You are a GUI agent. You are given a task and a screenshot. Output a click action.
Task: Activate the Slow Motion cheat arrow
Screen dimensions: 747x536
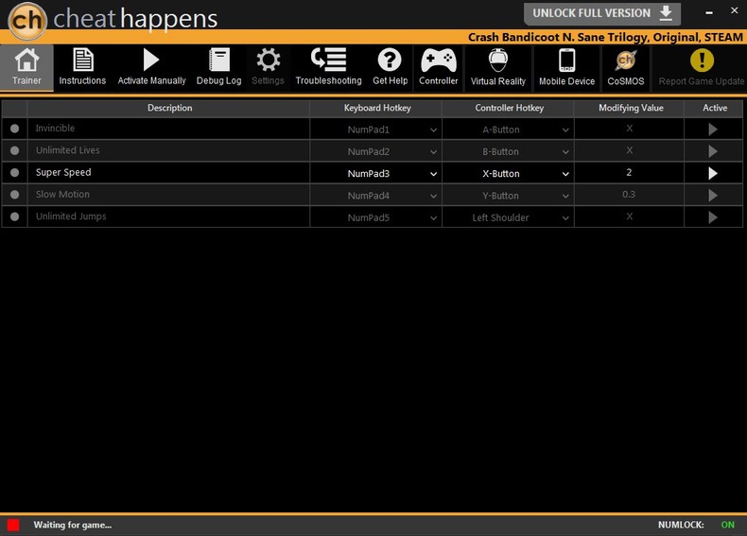pos(713,195)
